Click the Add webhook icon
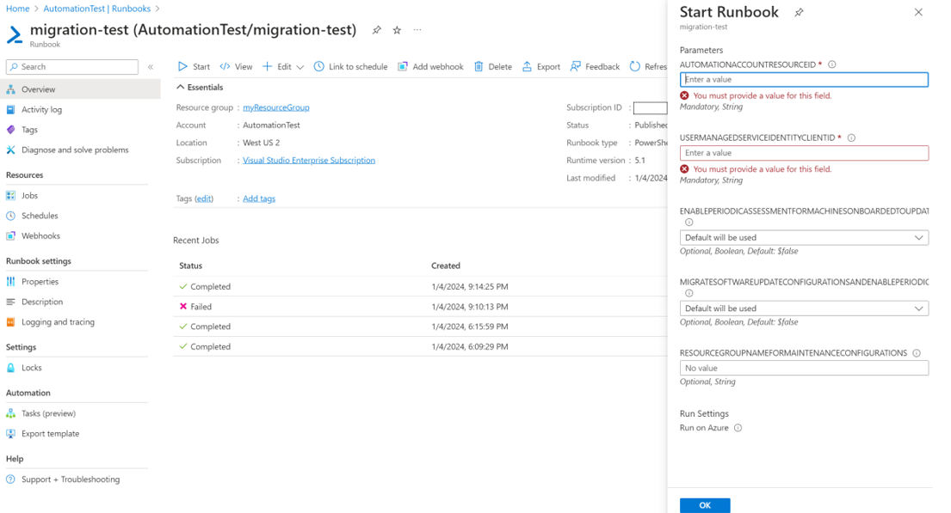951x513 pixels. [x=403, y=67]
